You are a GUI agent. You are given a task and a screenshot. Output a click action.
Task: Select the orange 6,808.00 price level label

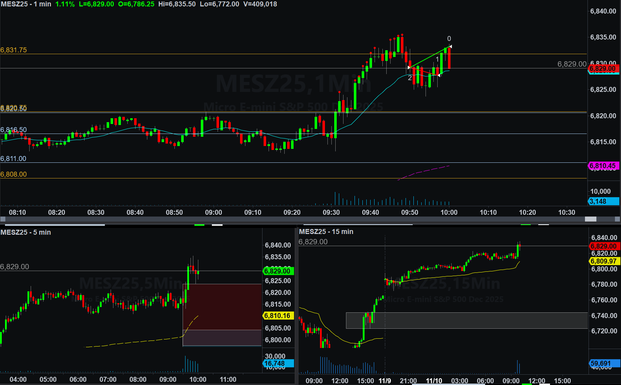point(14,174)
